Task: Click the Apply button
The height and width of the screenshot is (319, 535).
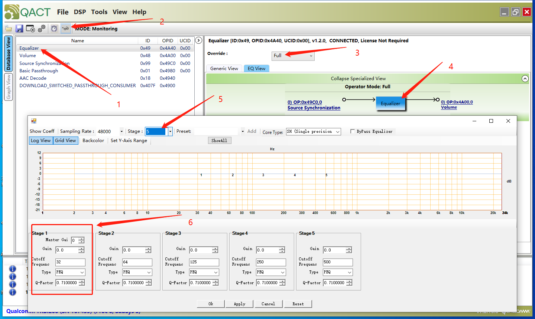Action: [x=240, y=304]
